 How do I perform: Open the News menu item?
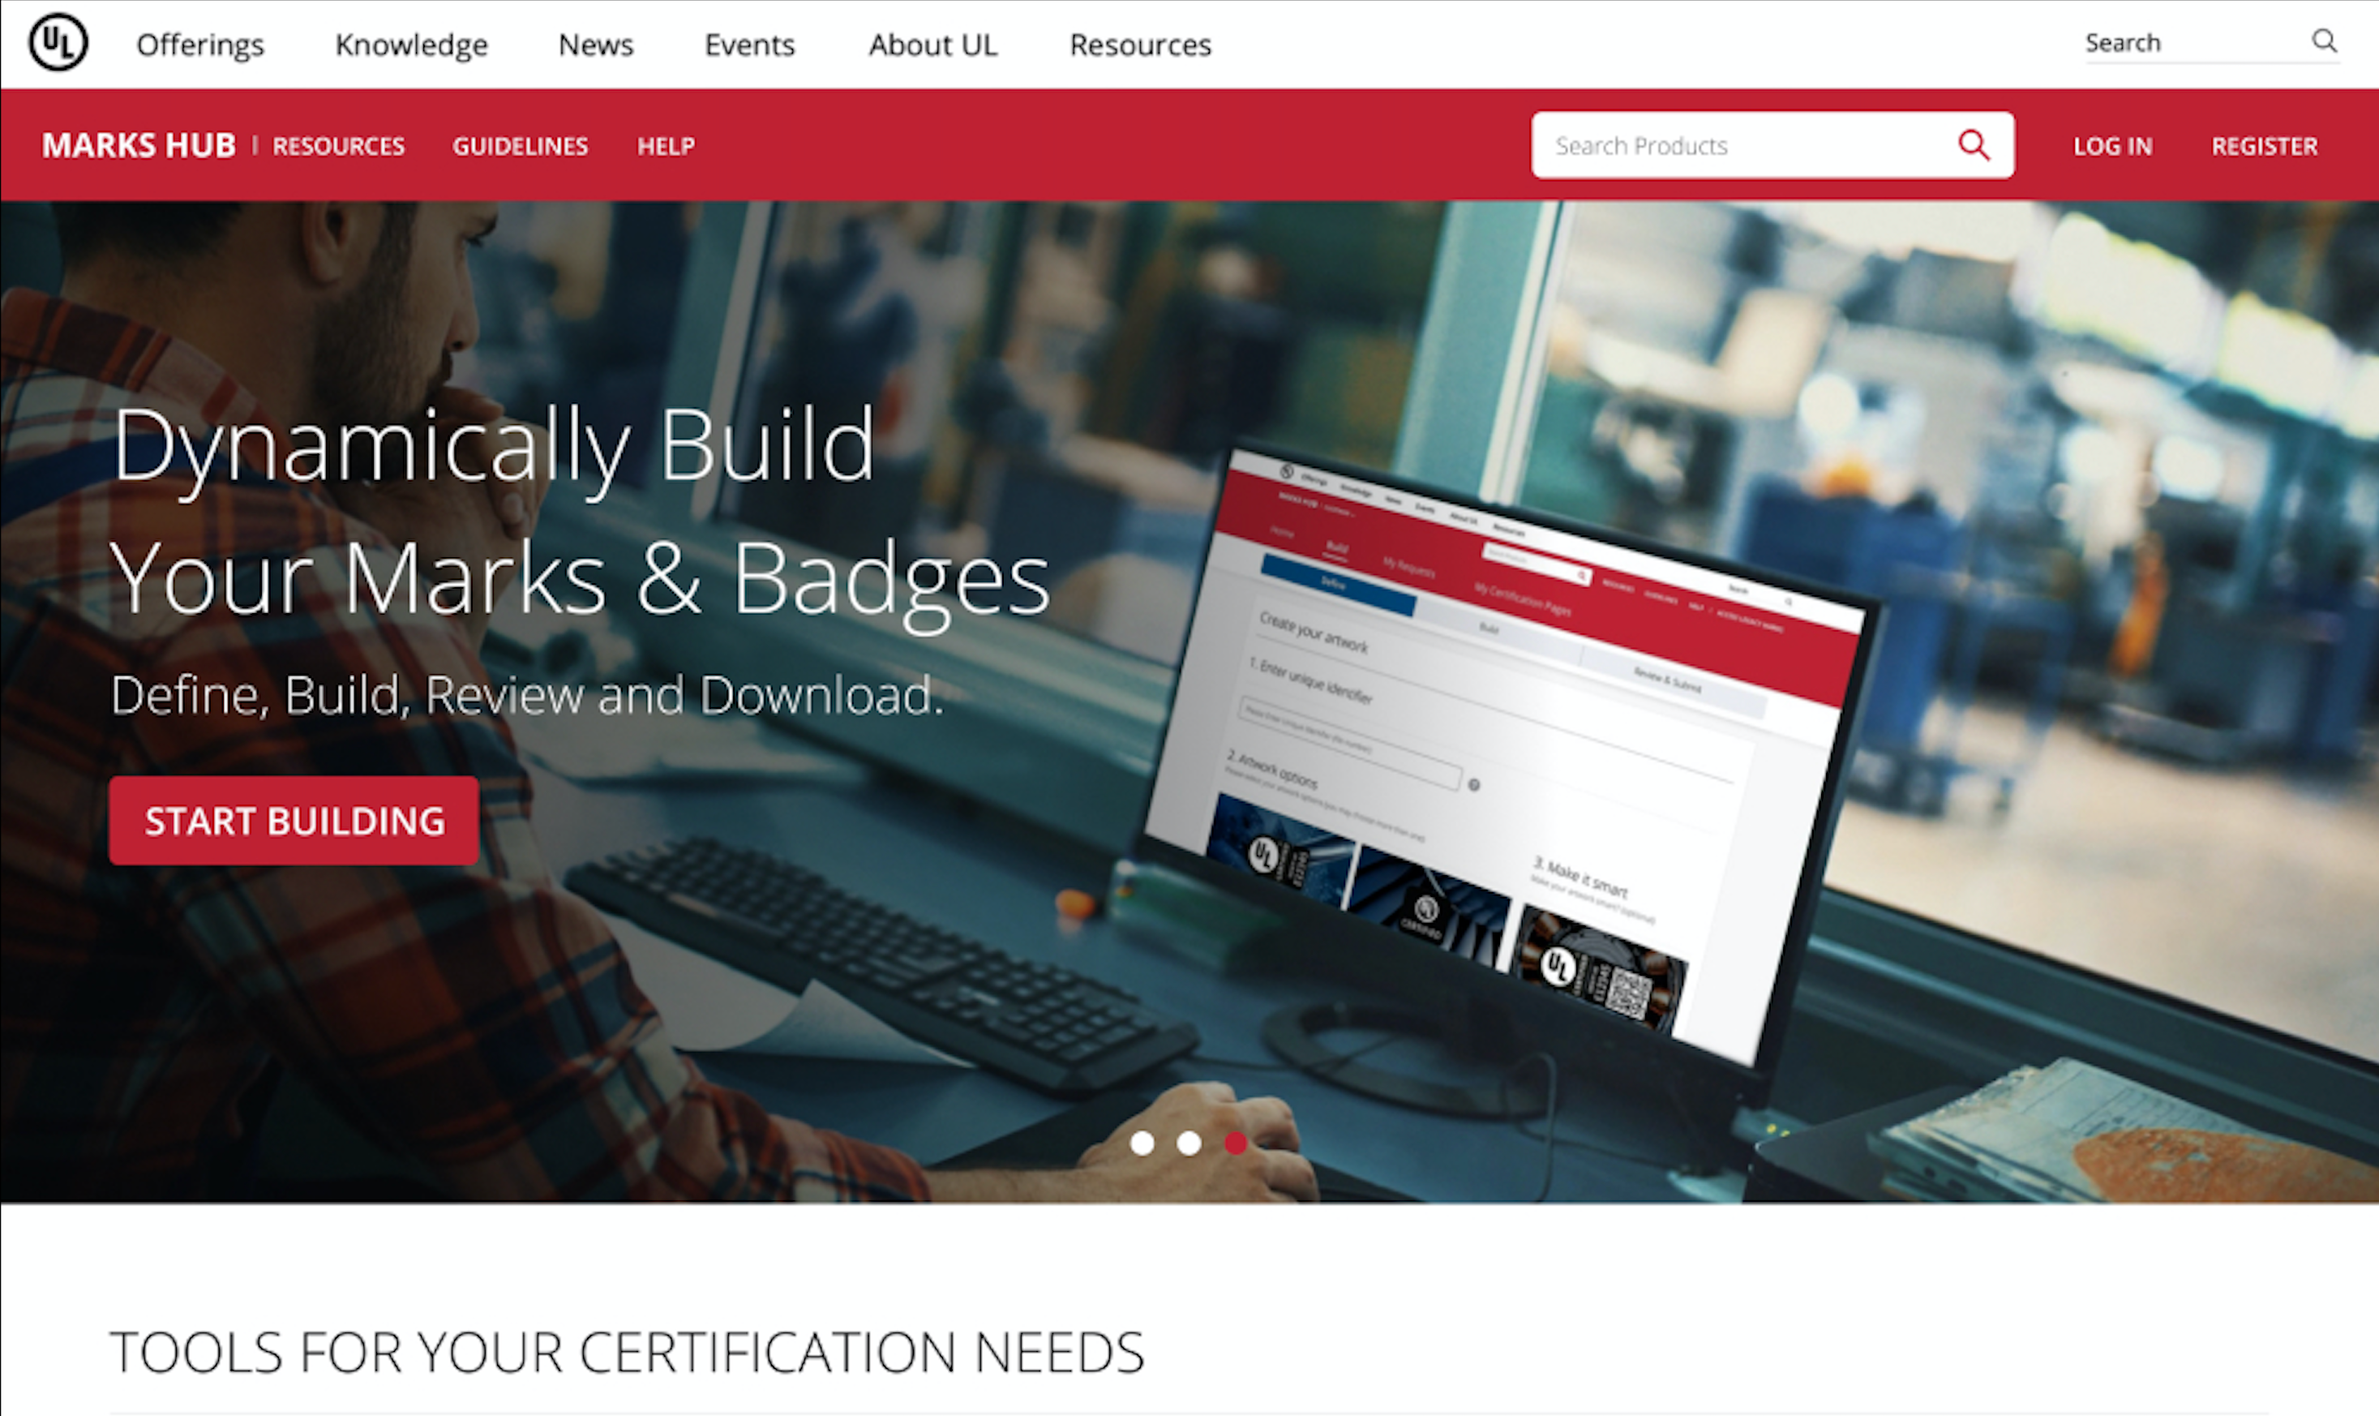[595, 45]
